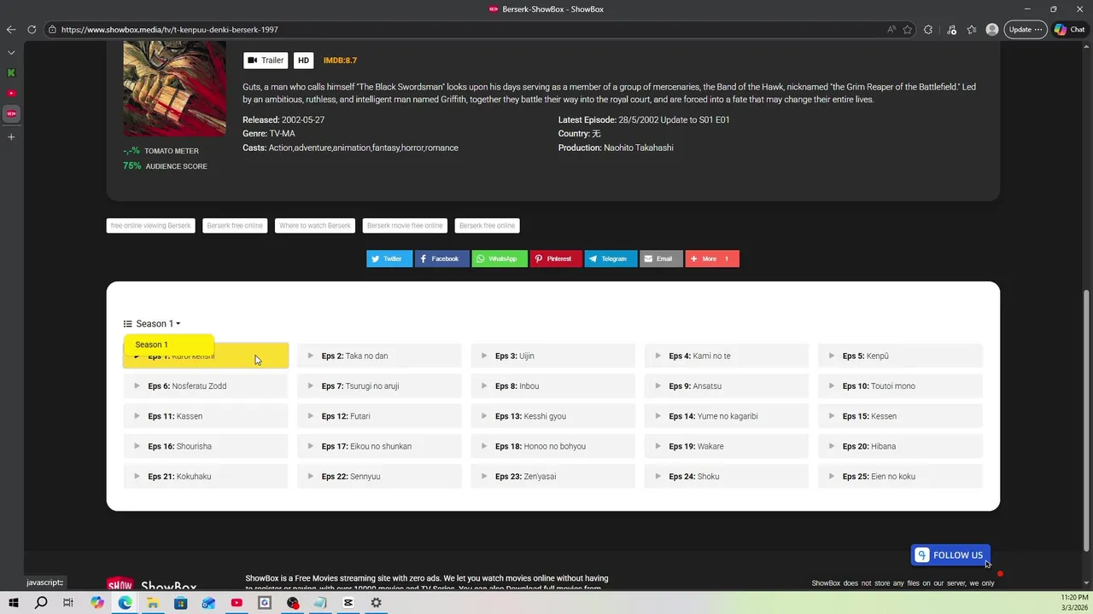Open browser extensions puzzle icon
Screen dimensions: 1093x614
(x=928, y=29)
